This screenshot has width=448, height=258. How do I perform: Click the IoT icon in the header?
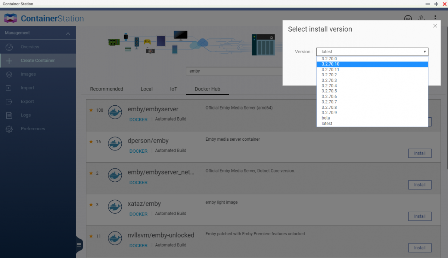408,18
